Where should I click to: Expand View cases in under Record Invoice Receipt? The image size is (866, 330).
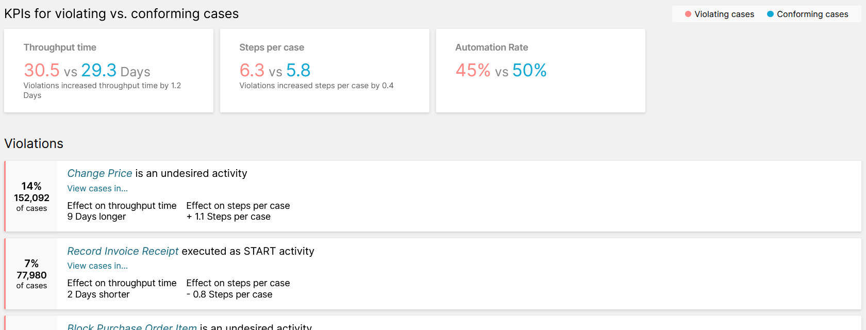point(97,266)
